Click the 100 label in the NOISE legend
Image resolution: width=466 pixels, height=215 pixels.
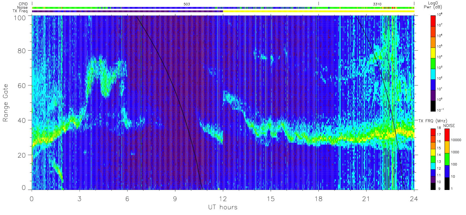[454, 164]
